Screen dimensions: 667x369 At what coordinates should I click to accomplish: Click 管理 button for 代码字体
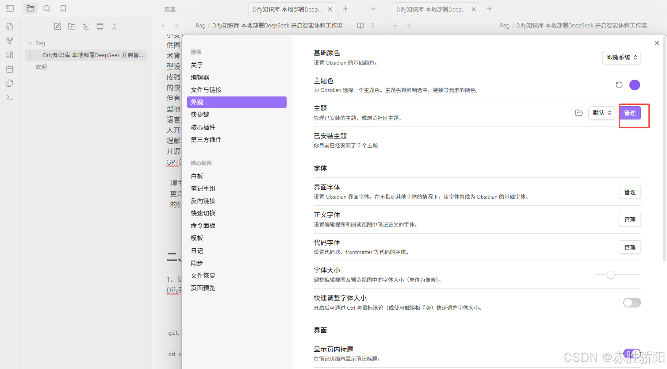(x=630, y=247)
